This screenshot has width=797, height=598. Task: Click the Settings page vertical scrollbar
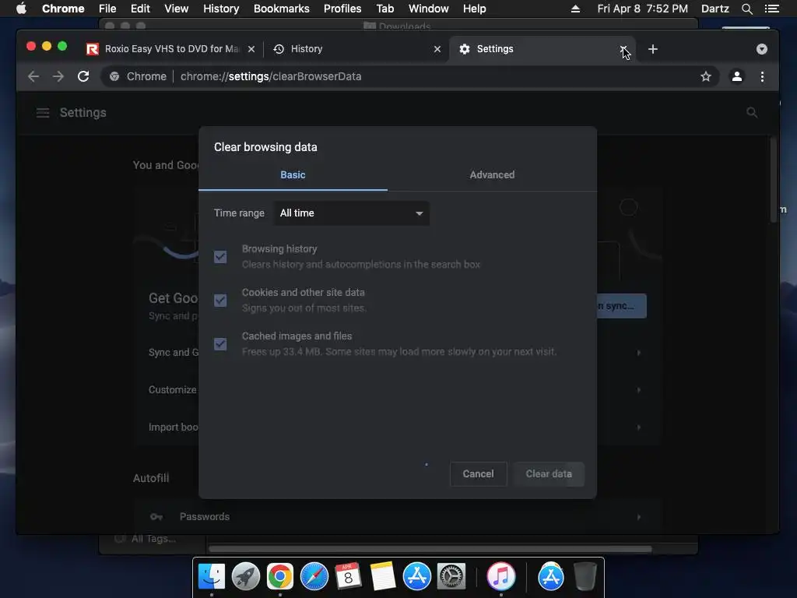[773, 181]
